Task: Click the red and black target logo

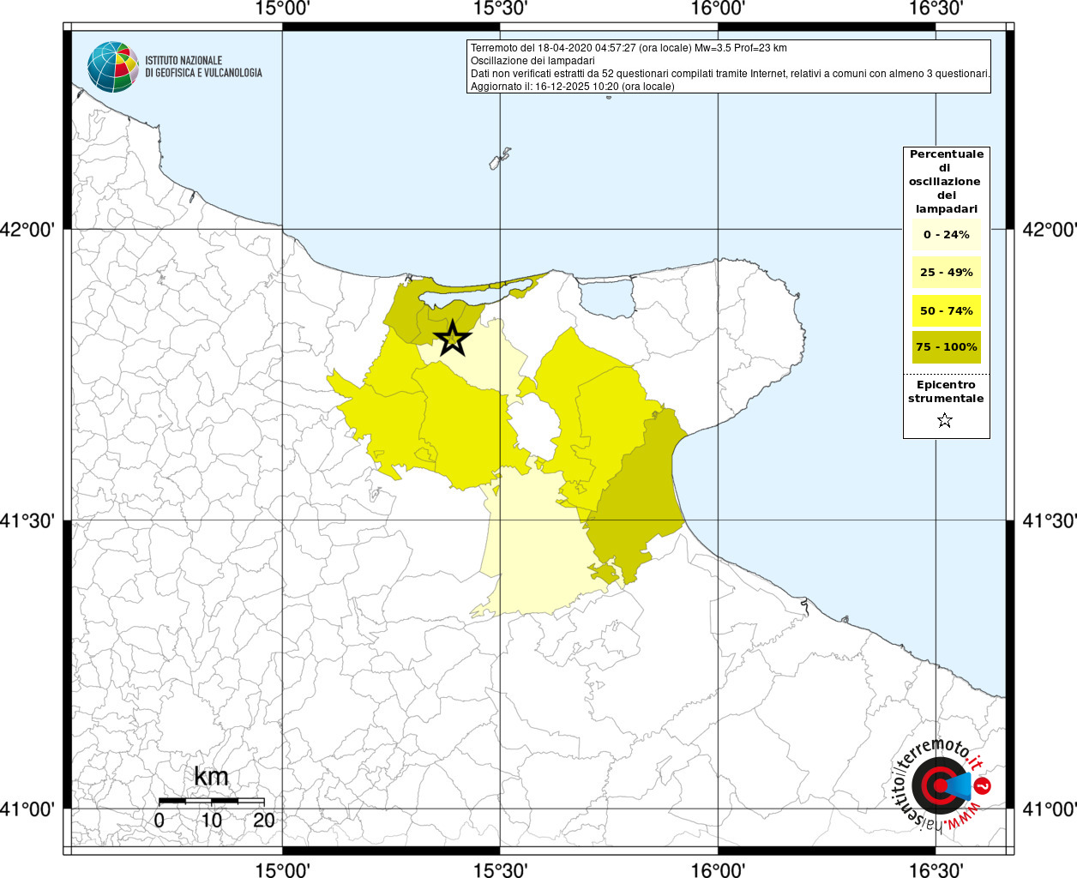Action: [x=936, y=785]
